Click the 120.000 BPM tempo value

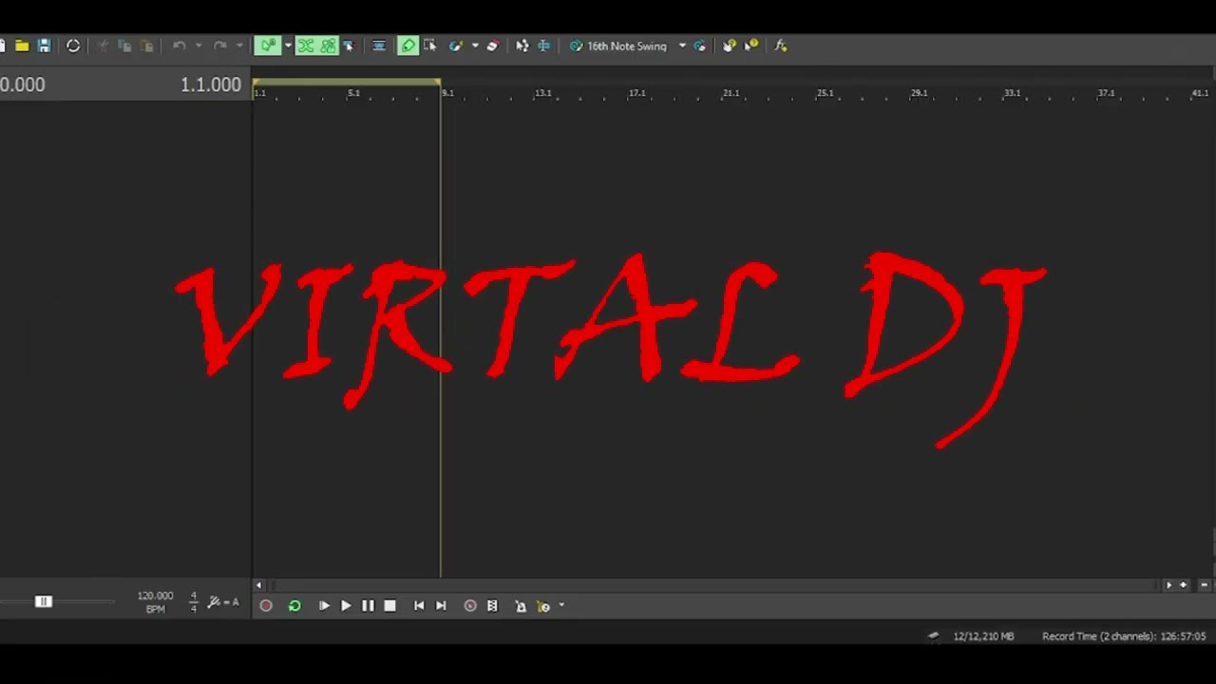pyautogui.click(x=156, y=596)
